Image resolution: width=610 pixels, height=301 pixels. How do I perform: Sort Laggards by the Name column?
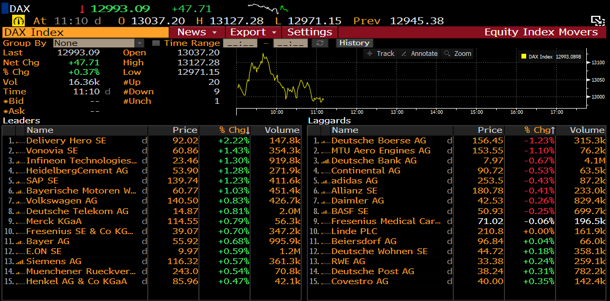(391, 131)
